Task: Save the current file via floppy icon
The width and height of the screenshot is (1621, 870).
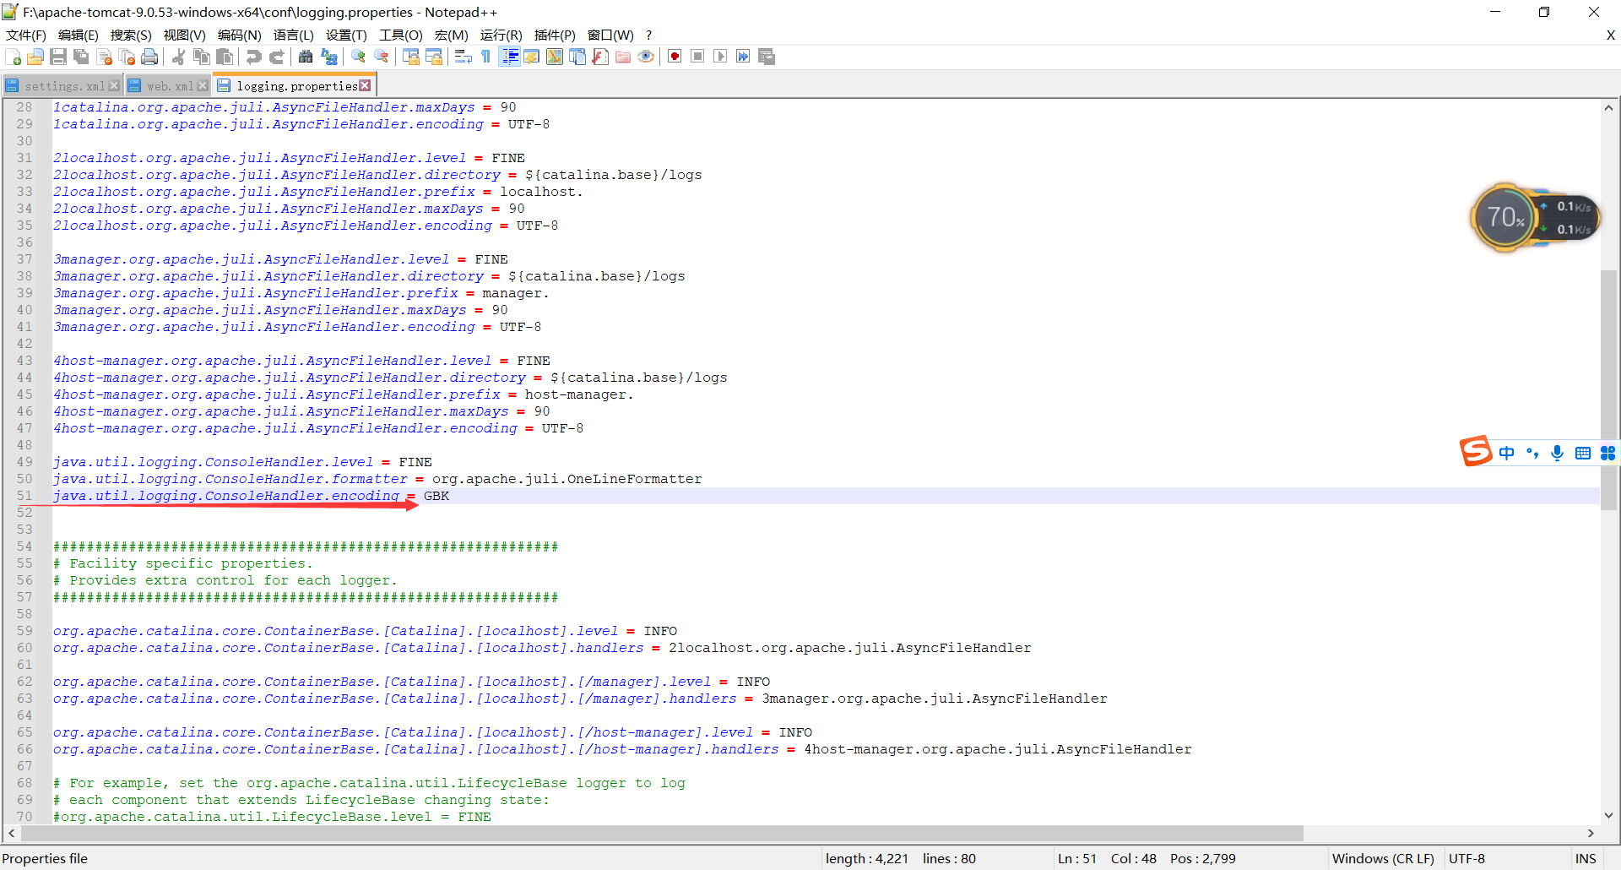Action: pyautogui.click(x=58, y=57)
